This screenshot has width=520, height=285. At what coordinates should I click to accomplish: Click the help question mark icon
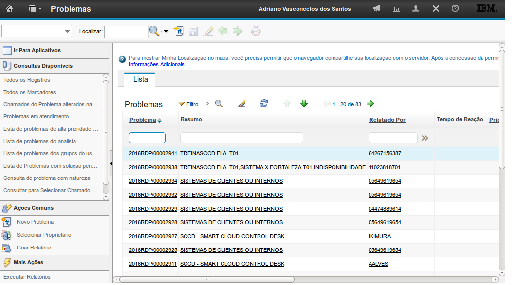tap(455, 9)
